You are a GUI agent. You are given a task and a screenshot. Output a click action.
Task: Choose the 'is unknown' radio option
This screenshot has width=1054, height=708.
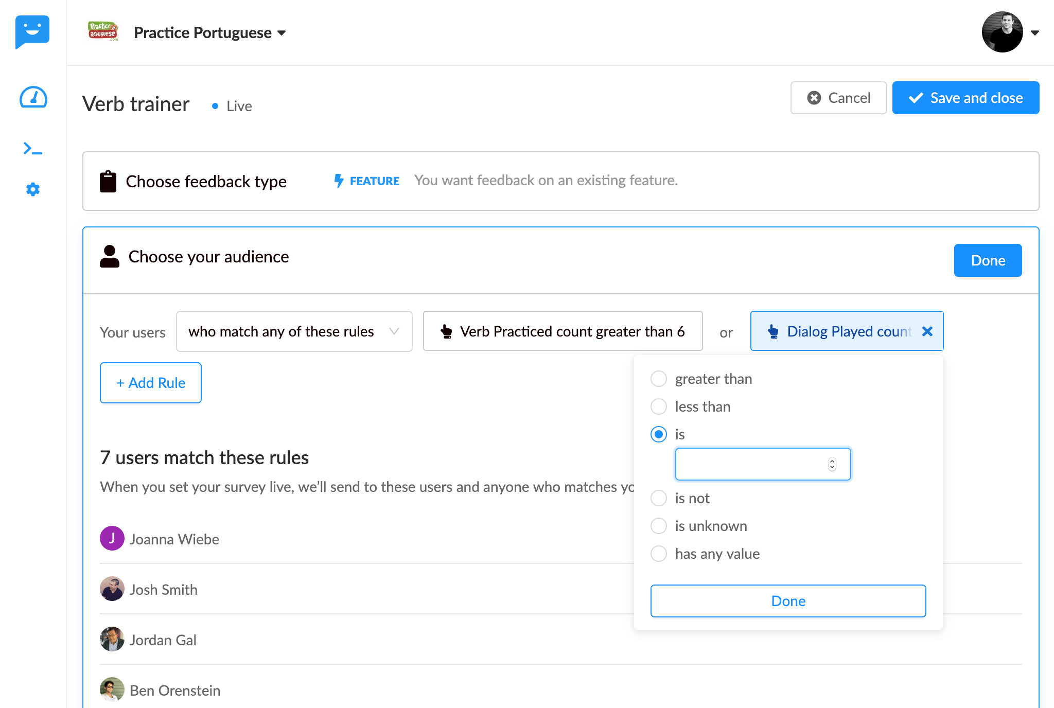(659, 526)
